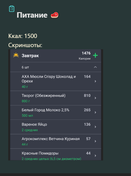Open arrow for Красные Помидоры item
The image size is (131, 176).
[x=96, y=156]
